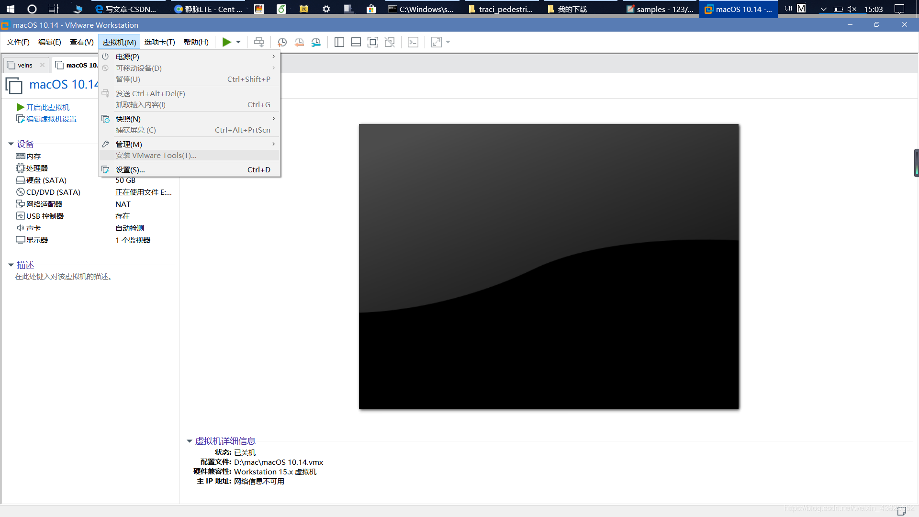Toggle the thumbnail bar view icon
The width and height of the screenshot is (919, 517).
tap(356, 42)
